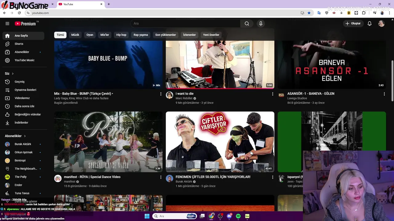Image resolution: width=394 pixels, height=221 pixels.
Task: Play the Baby Blue - BUMP mix thumbnail
Action: click(108, 65)
